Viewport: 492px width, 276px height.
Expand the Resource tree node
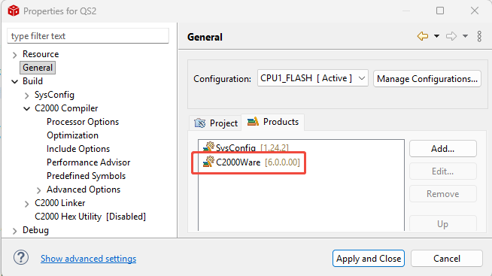click(x=14, y=55)
